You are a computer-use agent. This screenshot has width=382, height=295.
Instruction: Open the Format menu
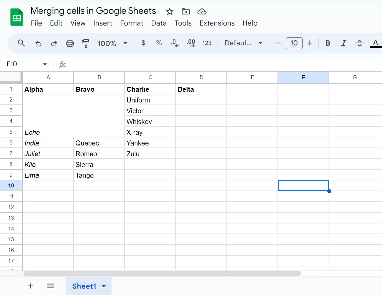132,23
